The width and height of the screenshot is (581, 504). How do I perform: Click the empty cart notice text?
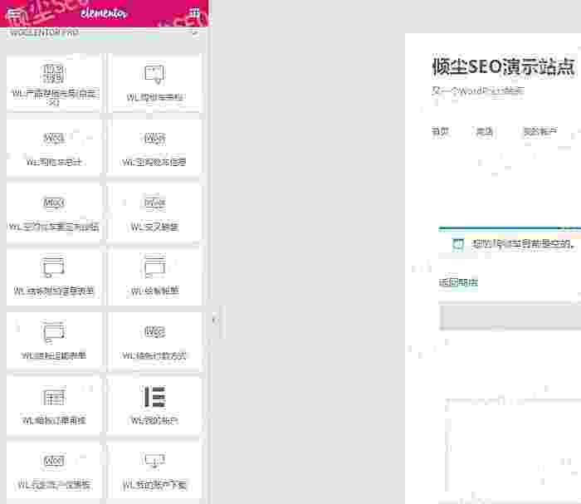pos(523,244)
